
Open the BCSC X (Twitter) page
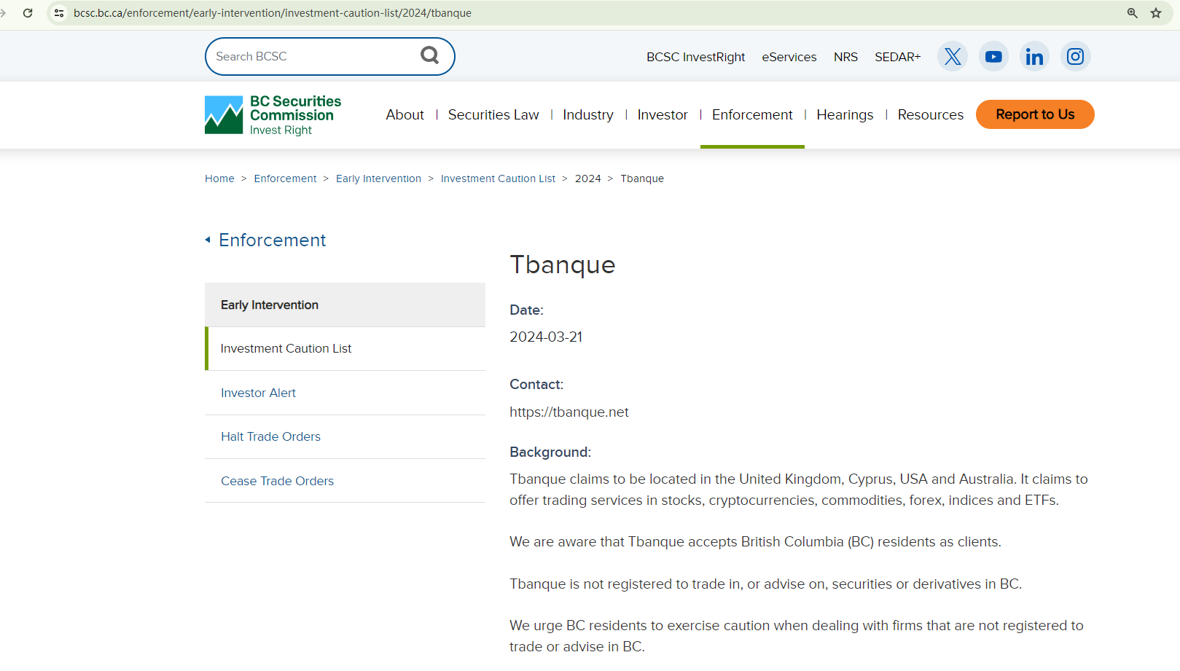pos(952,57)
